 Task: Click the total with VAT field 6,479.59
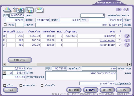click(14, 77)
